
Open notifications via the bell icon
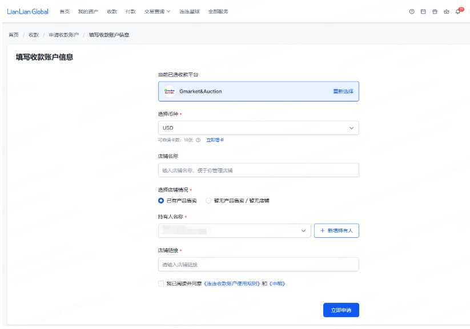coord(458,11)
